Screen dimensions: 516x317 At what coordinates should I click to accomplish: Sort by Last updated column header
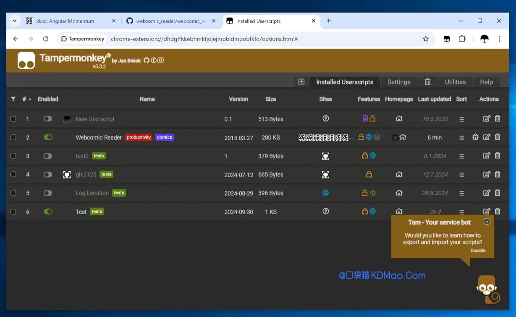434,99
